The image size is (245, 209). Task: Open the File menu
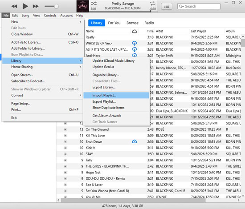(x=6, y=15)
